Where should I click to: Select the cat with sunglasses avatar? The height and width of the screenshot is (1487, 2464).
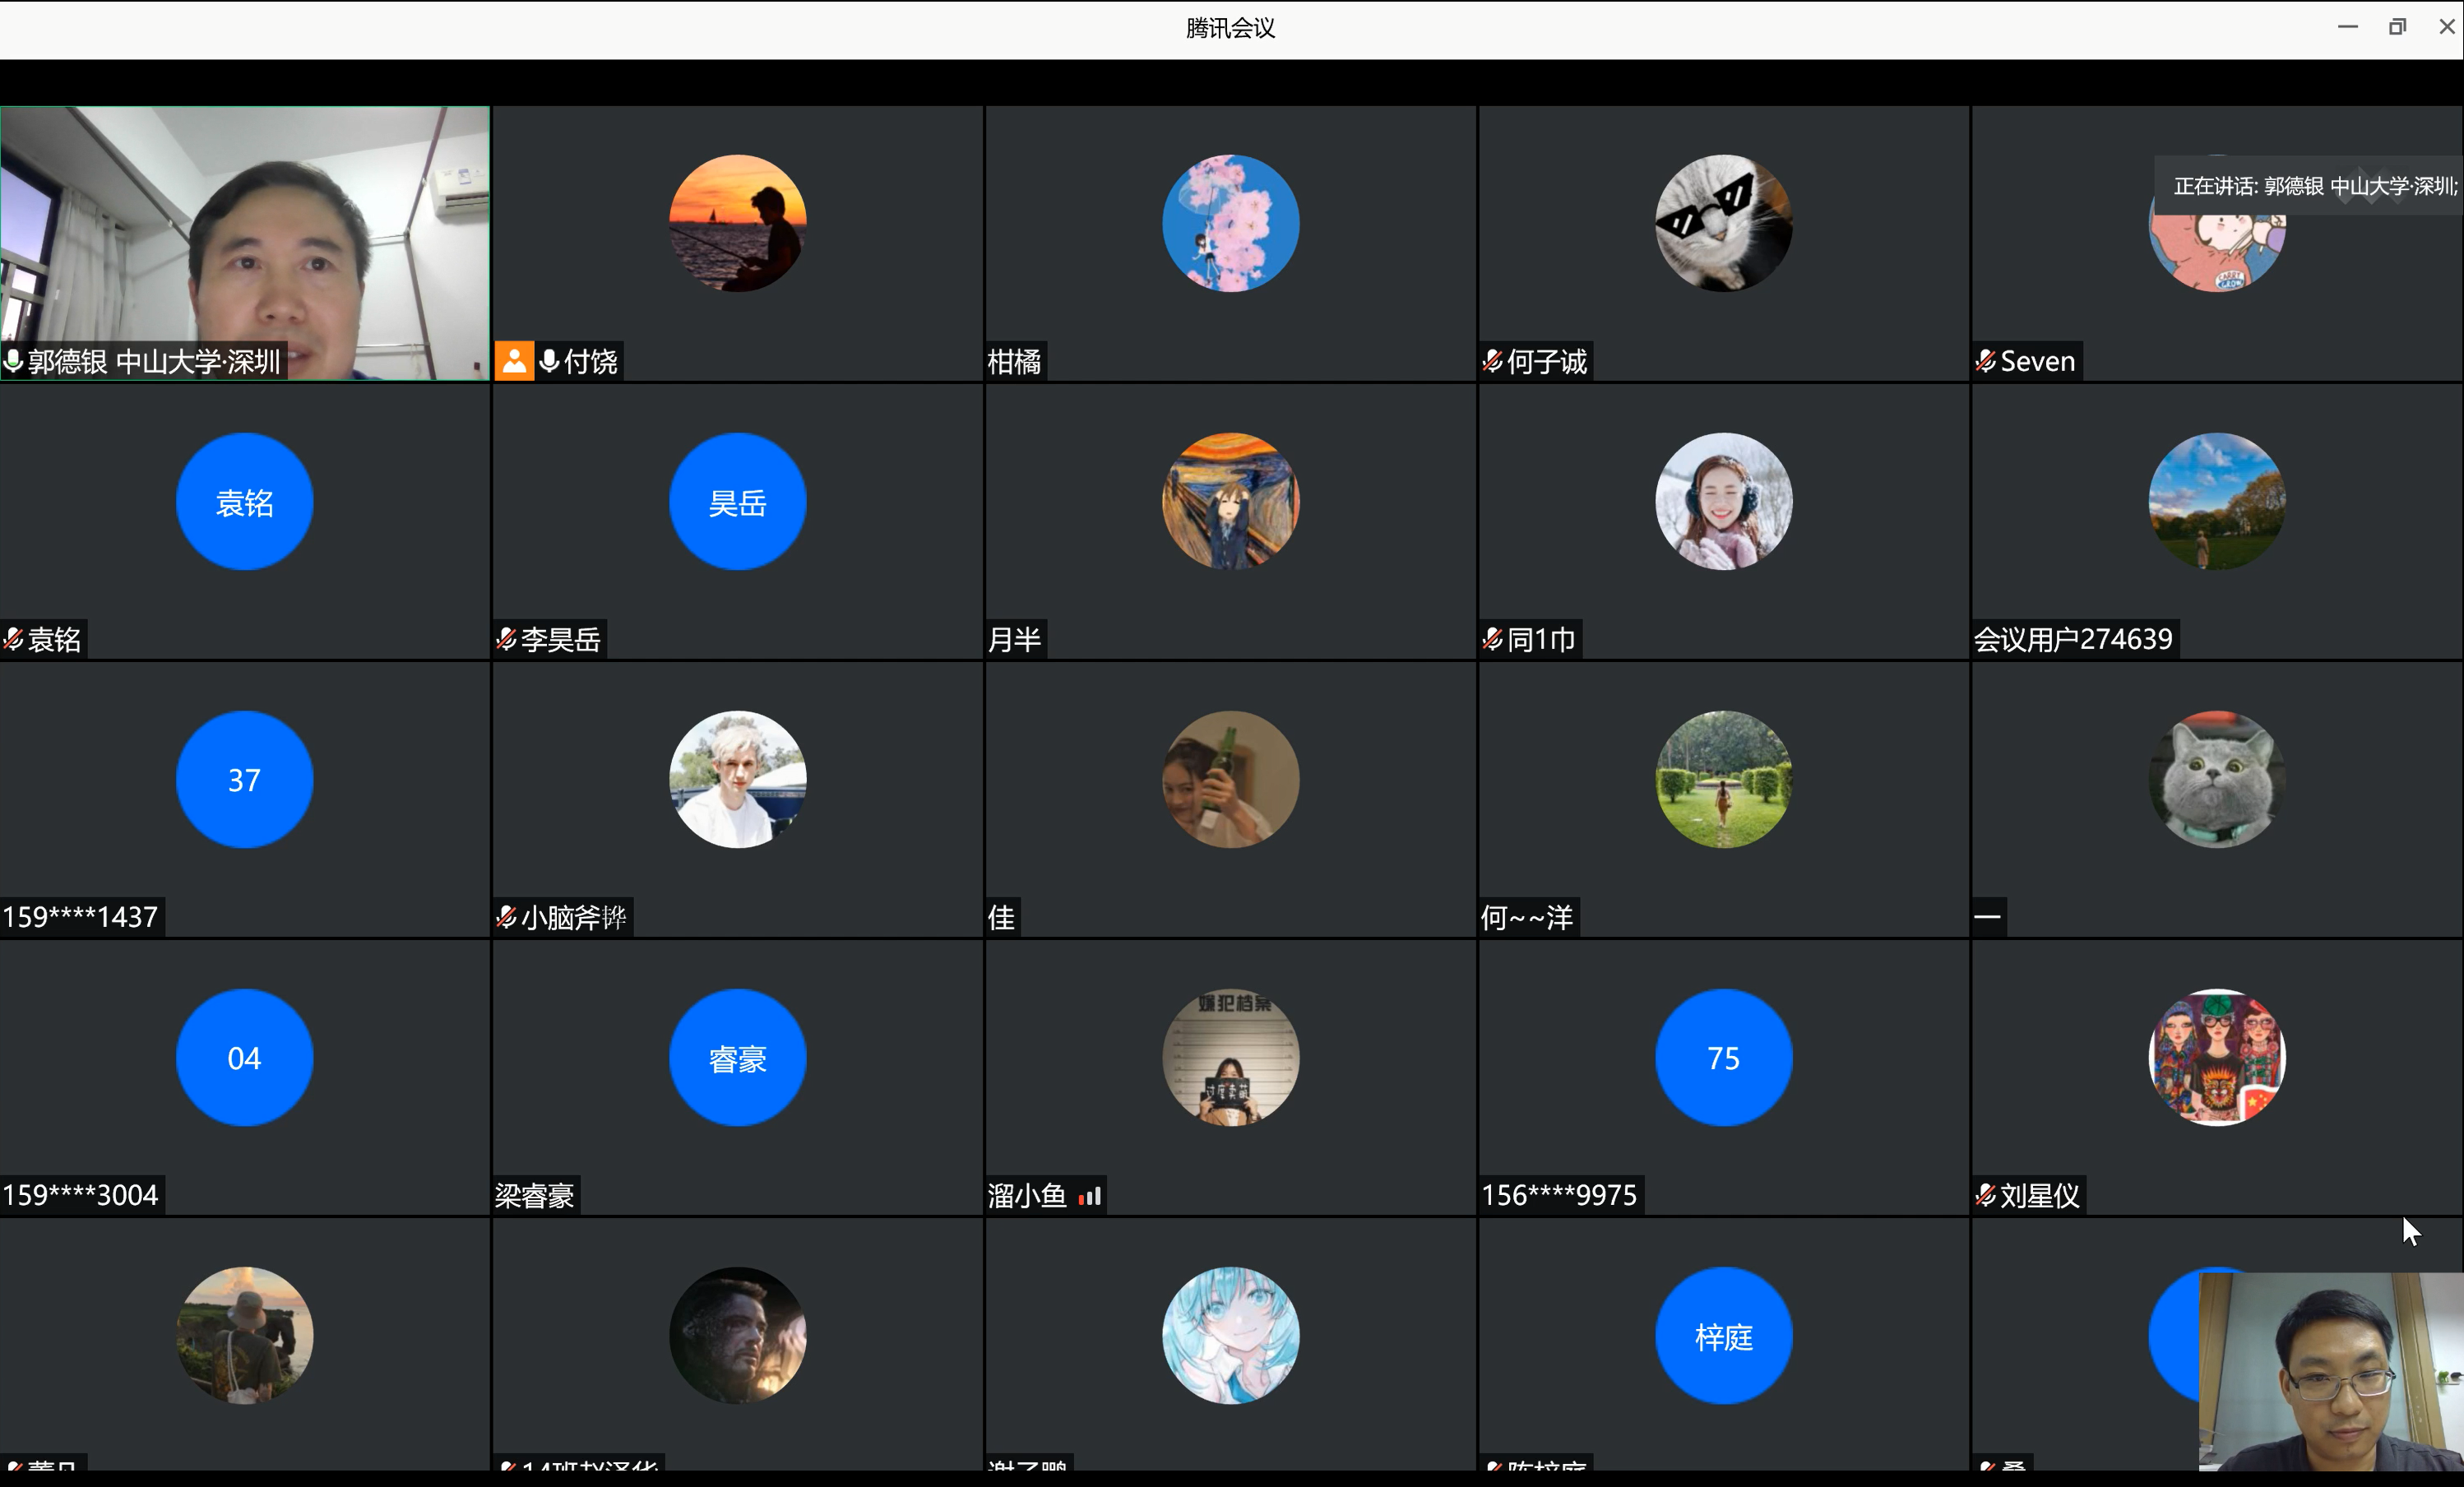pos(1724,223)
